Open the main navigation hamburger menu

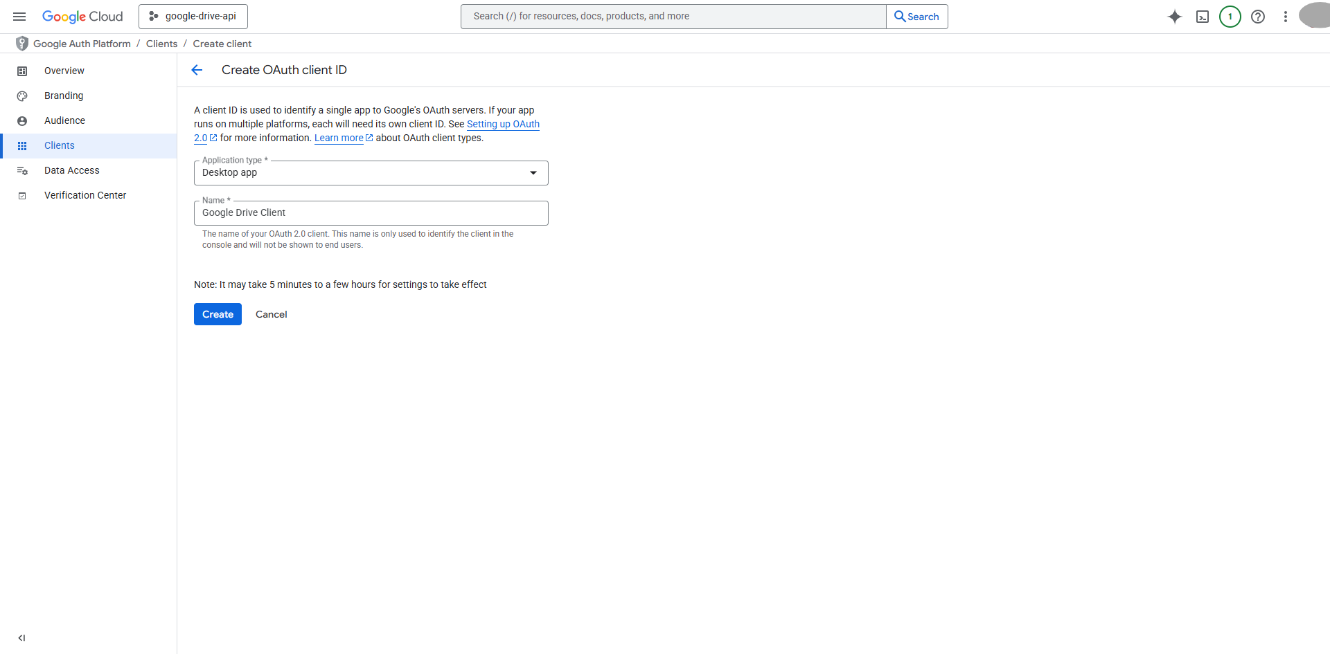click(x=19, y=17)
